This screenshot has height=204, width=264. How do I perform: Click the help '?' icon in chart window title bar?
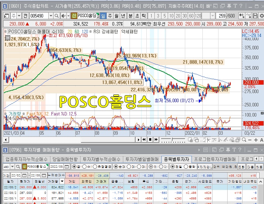click(241, 6)
